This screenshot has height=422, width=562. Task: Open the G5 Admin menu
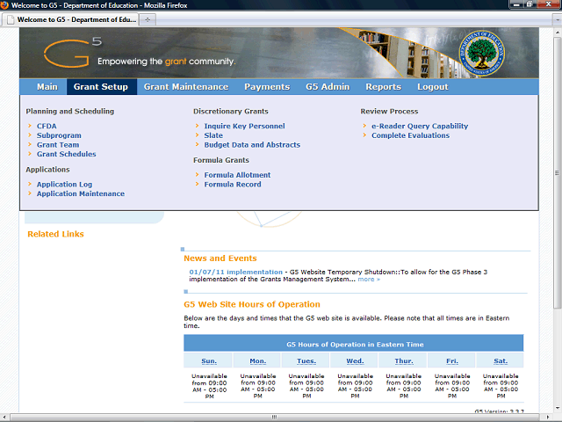coord(328,87)
